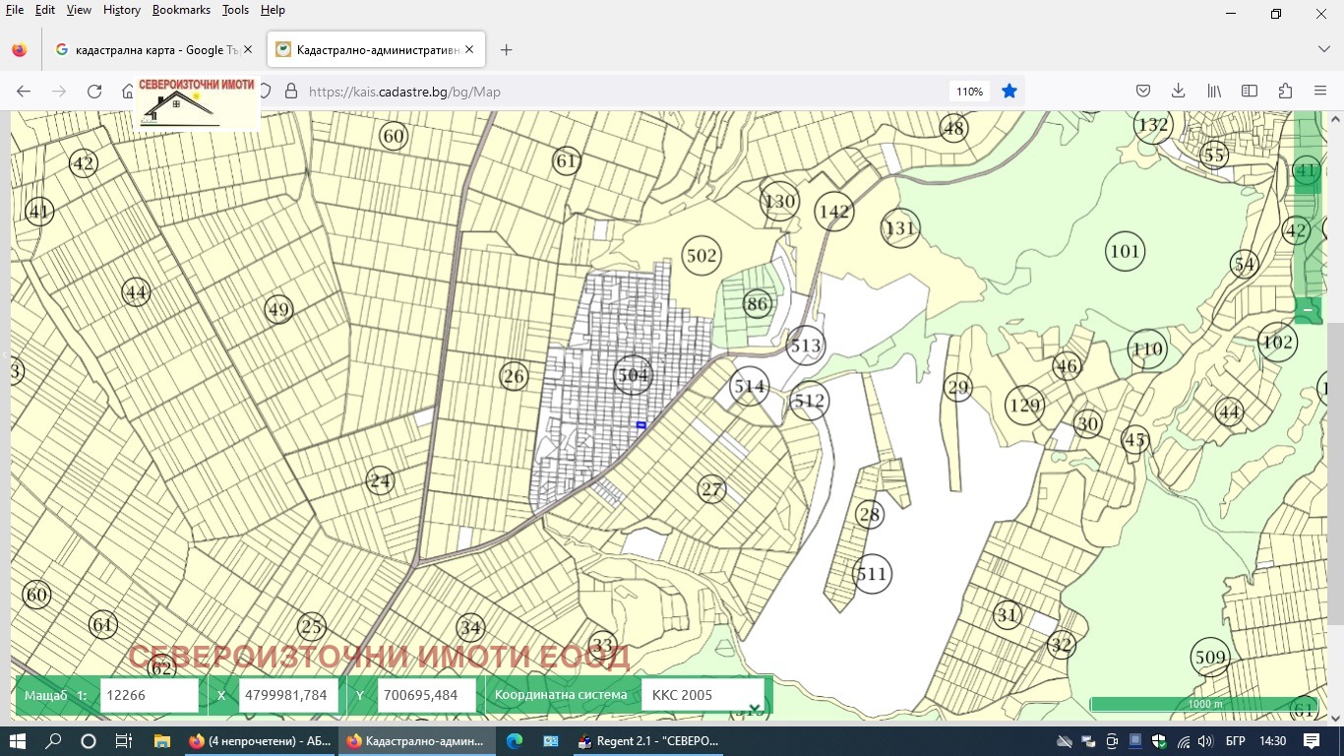Open the Firefox downloads panel
Screen dimensions: 1344x756
pyautogui.click(x=1178, y=92)
